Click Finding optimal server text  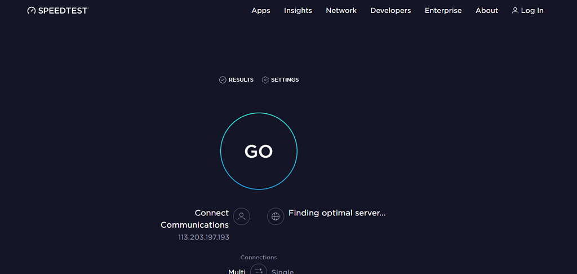(x=337, y=213)
